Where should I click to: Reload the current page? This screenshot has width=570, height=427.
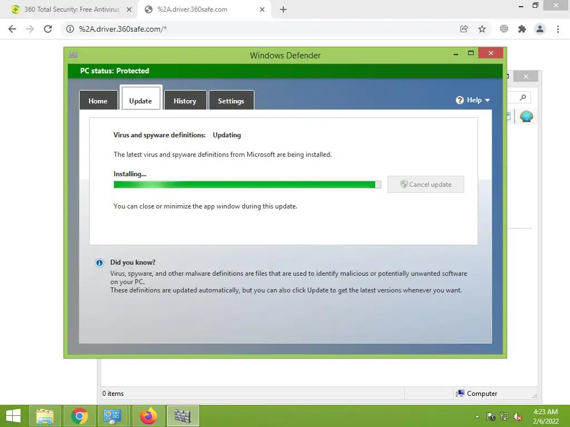coord(48,29)
